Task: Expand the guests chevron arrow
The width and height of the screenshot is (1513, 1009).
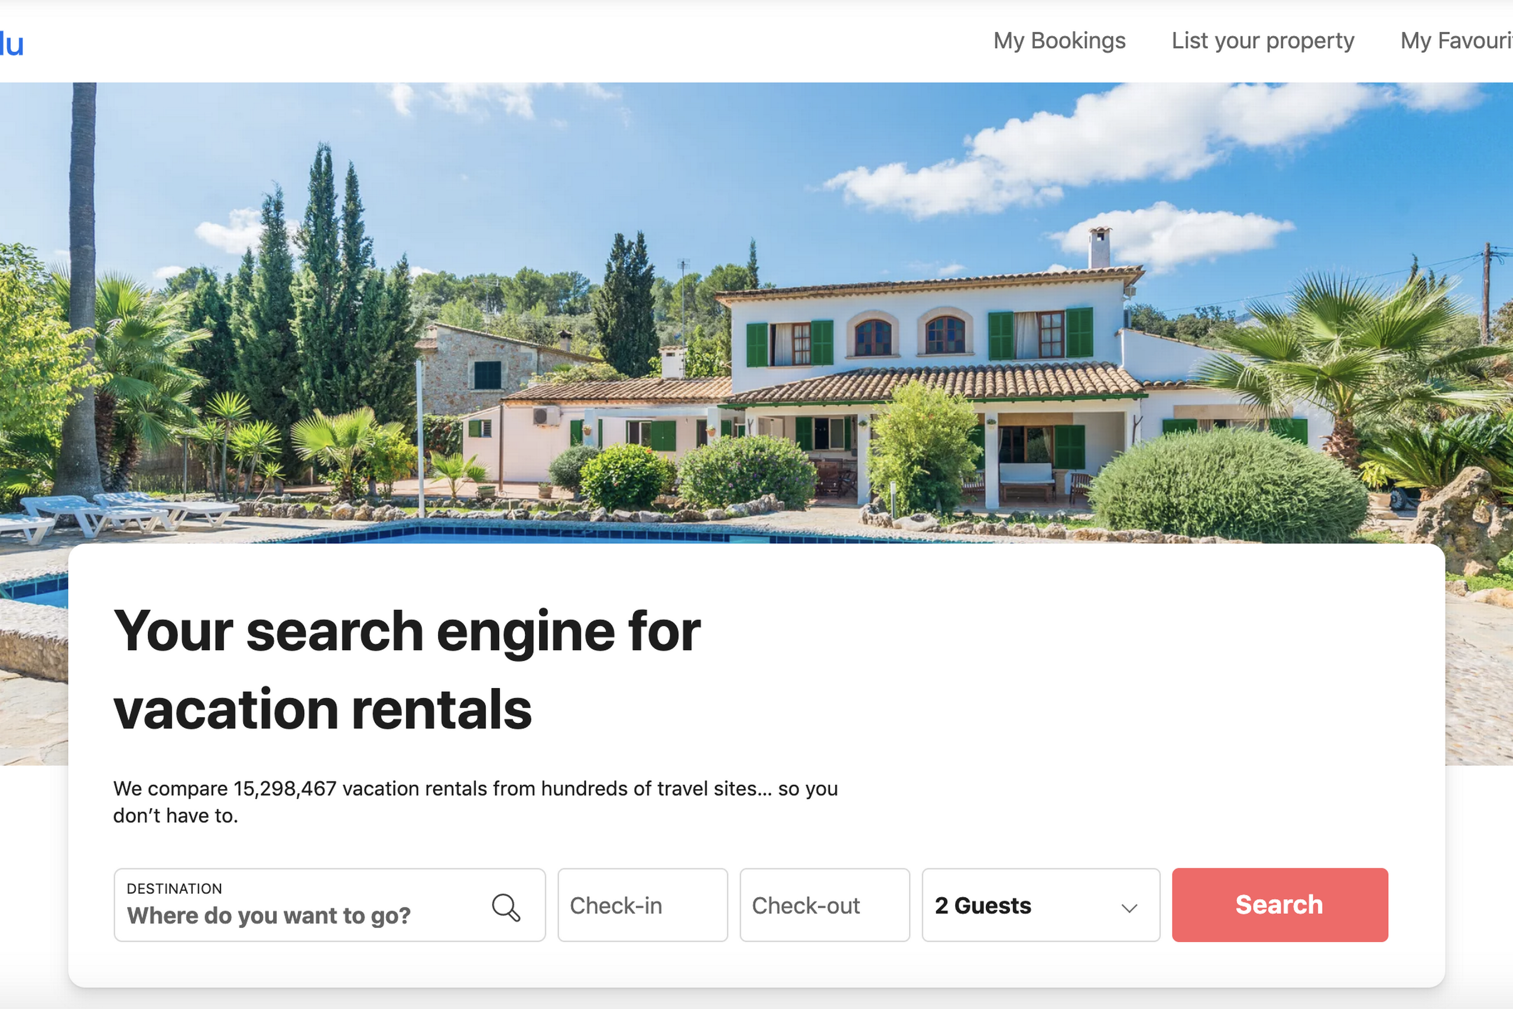Action: (1129, 908)
